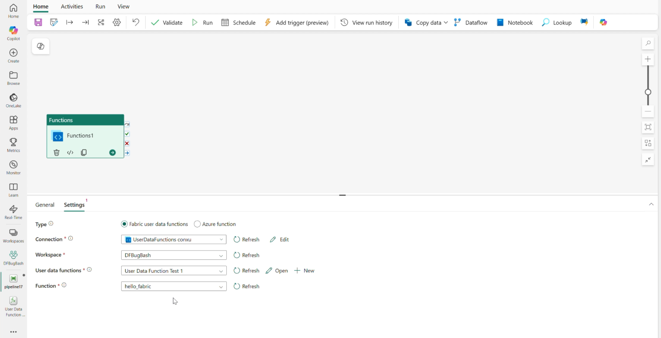The image size is (661, 338).
Task: Click the Schedule button
Action: tap(238, 23)
